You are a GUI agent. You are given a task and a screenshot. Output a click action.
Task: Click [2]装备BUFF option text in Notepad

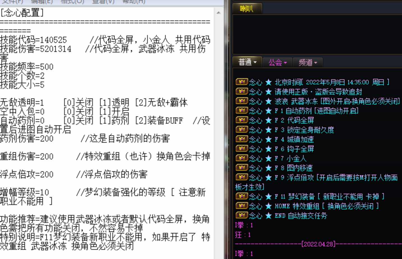pos(159,121)
